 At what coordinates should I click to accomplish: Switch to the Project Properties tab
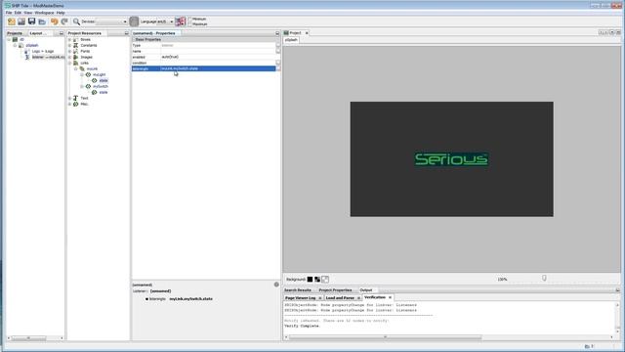335,290
